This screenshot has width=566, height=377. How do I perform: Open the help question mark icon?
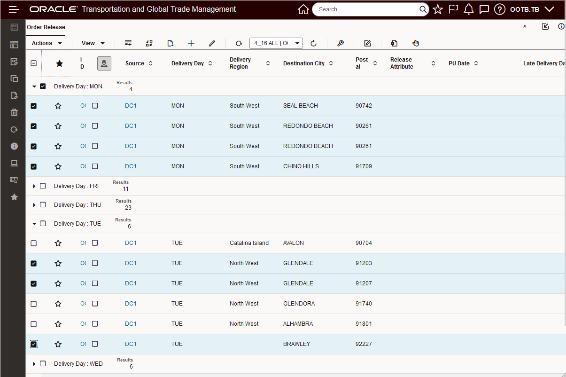500,9
